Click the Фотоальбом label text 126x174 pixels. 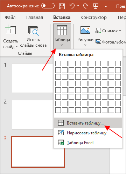click(114, 42)
